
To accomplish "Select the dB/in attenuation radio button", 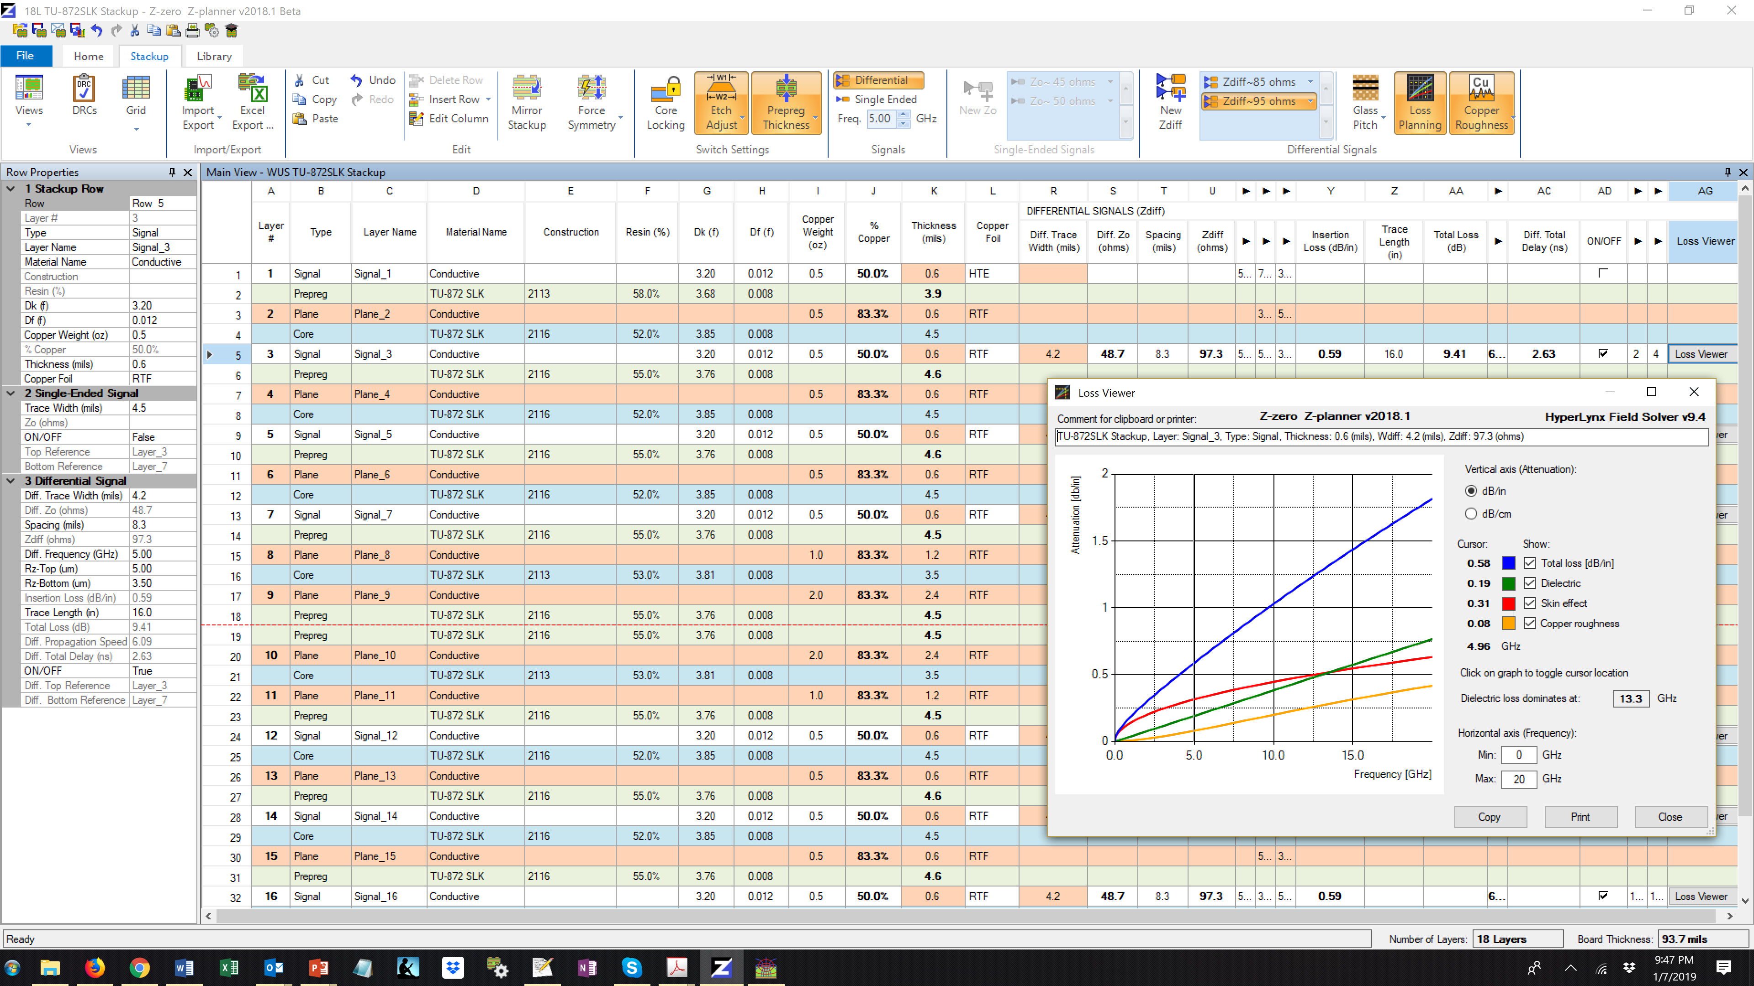I will point(1471,491).
